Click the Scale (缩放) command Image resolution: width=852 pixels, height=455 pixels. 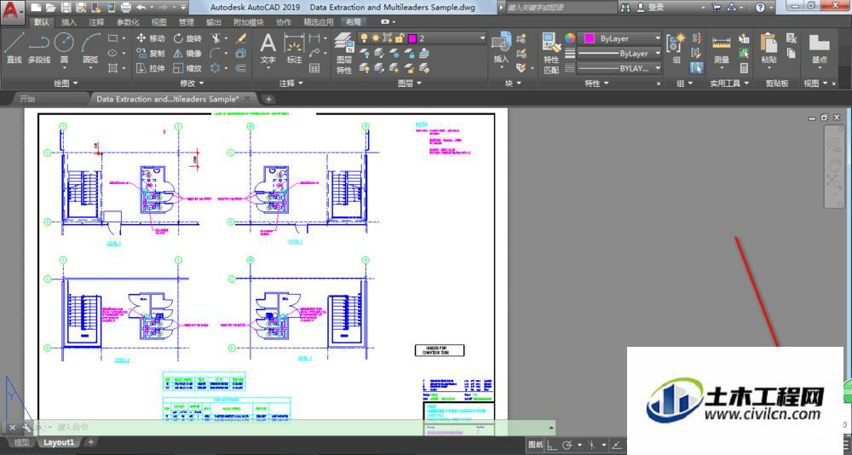pyautogui.click(x=187, y=68)
